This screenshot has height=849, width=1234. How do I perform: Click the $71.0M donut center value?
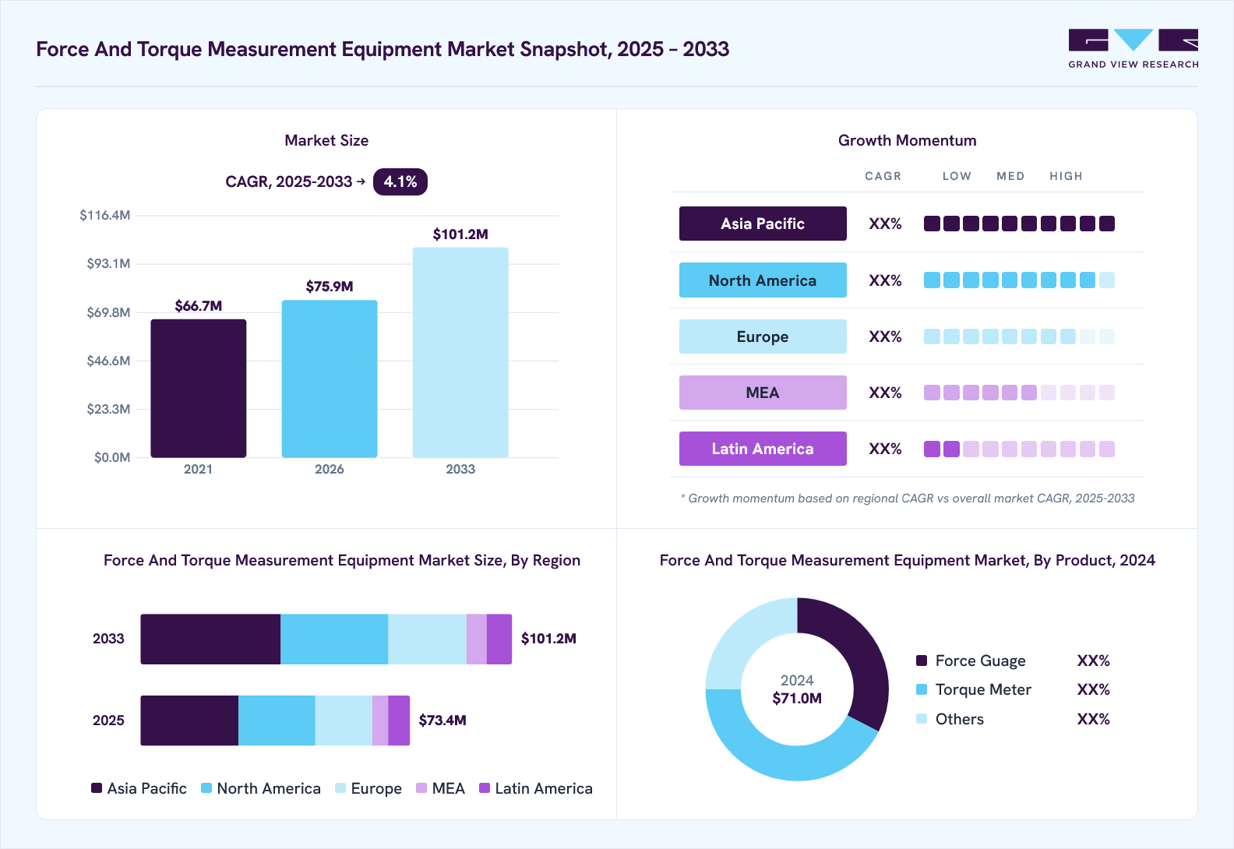click(x=797, y=699)
